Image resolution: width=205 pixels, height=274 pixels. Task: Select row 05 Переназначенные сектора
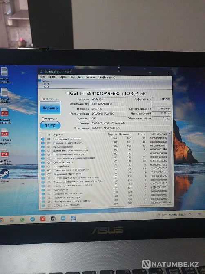pos(104,154)
